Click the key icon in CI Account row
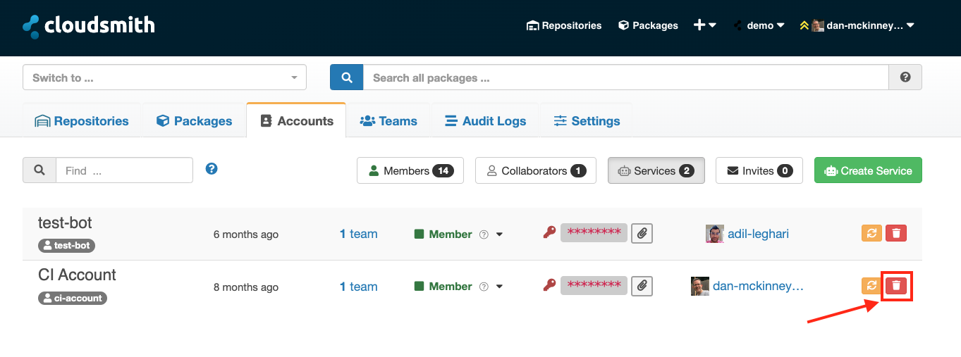 pyautogui.click(x=549, y=284)
